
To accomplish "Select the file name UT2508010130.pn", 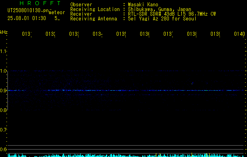I will [x=28, y=11].
